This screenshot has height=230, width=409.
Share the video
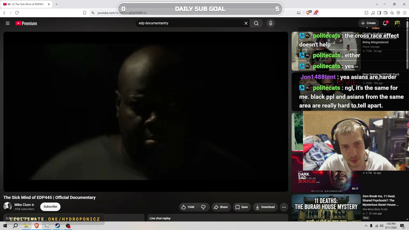tap(221, 207)
